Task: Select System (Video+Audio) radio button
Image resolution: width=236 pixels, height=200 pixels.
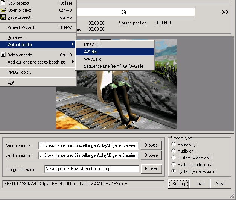Action: tap(174, 171)
